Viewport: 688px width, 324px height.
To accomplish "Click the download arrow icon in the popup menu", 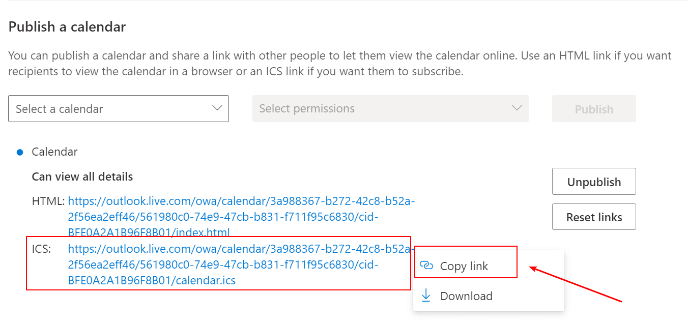I will [x=426, y=296].
